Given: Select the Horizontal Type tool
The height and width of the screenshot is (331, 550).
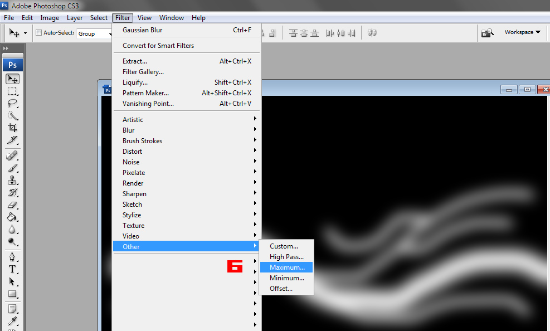Looking at the screenshot, I should coord(12,269).
